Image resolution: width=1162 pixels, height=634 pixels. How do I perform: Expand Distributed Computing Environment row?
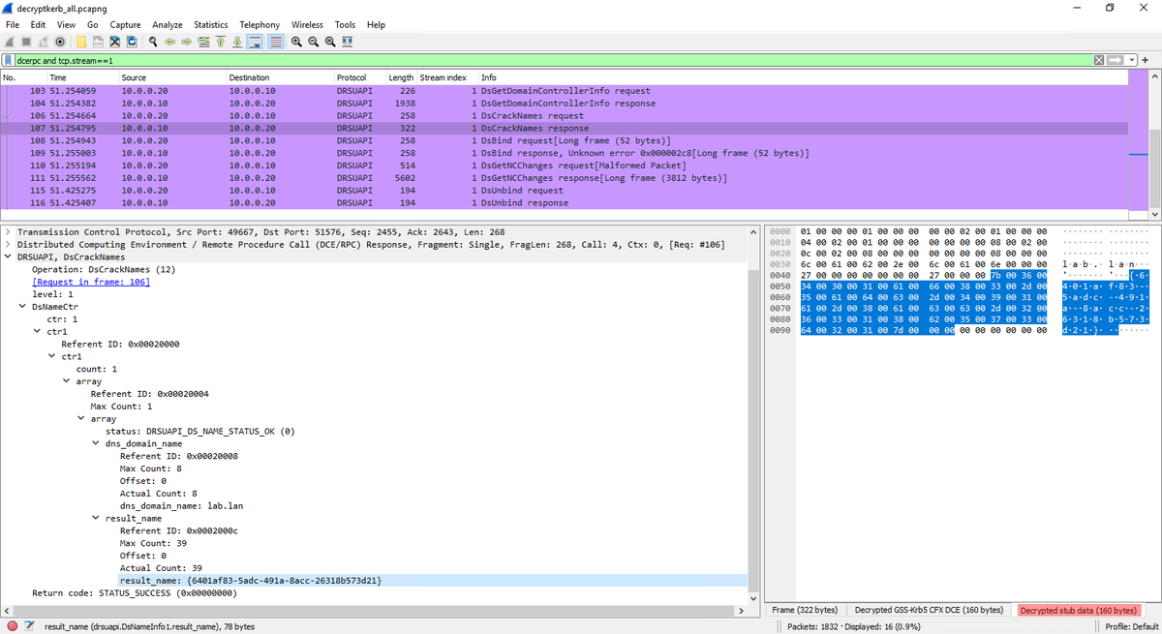[9, 245]
